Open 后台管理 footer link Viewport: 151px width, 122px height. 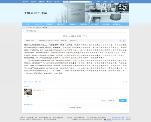tap(122, 118)
